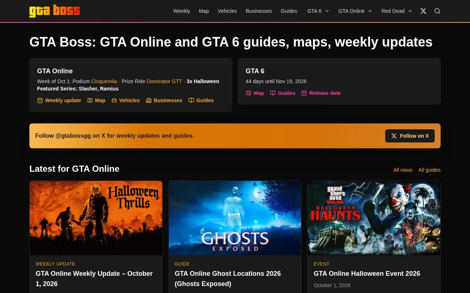The image size is (470, 293).
Task: Click the GTA Online card heading
Action: coord(55,71)
